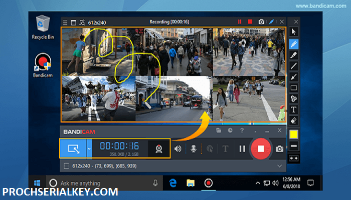Select the eraser tool in the drawing panel
Image resolution: width=351 pixels, height=200 pixels.
click(293, 120)
